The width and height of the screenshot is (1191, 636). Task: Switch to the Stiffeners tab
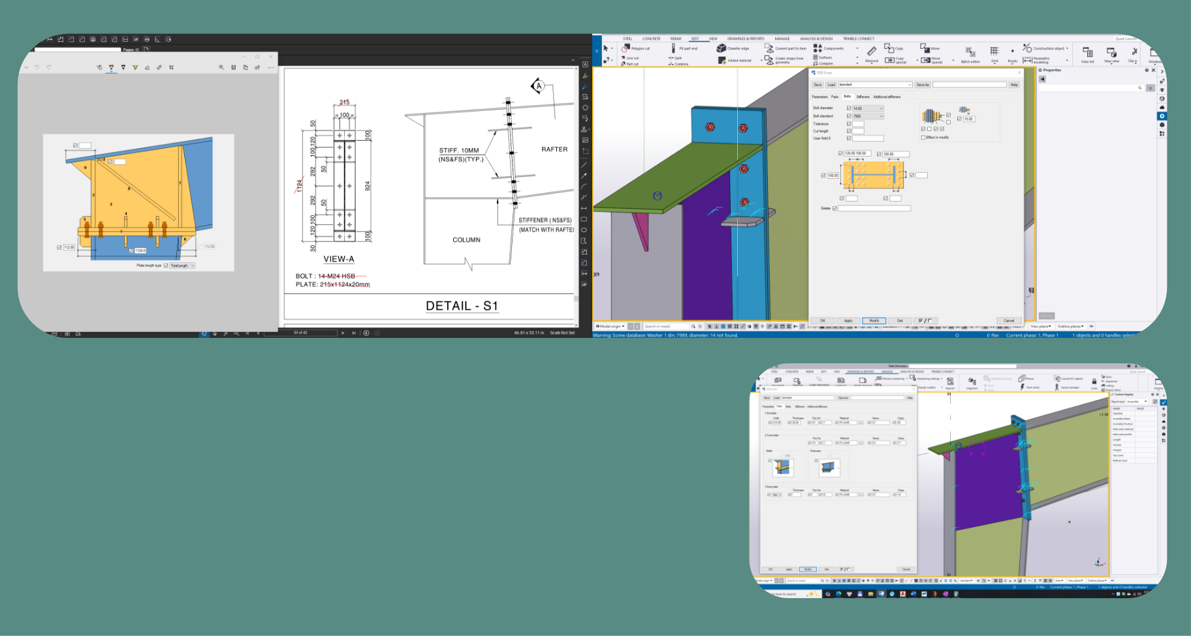click(x=863, y=97)
